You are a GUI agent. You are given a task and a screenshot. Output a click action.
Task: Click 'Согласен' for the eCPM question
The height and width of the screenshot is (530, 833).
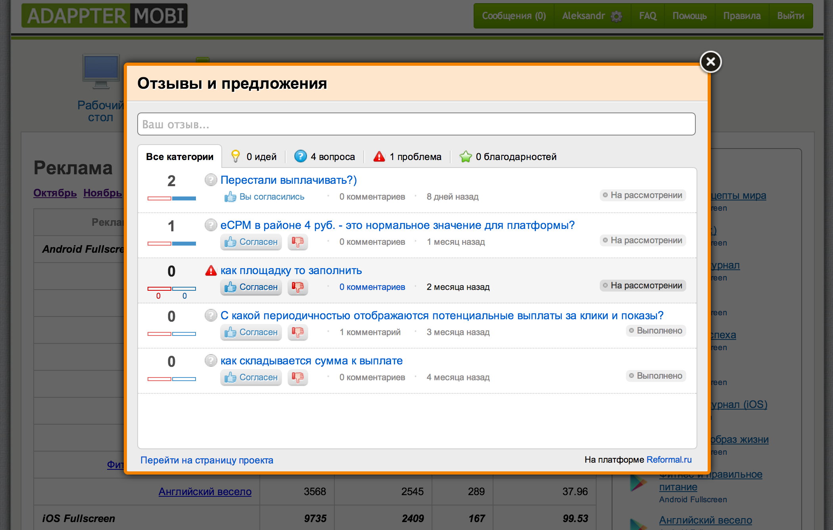click(251, 242)
